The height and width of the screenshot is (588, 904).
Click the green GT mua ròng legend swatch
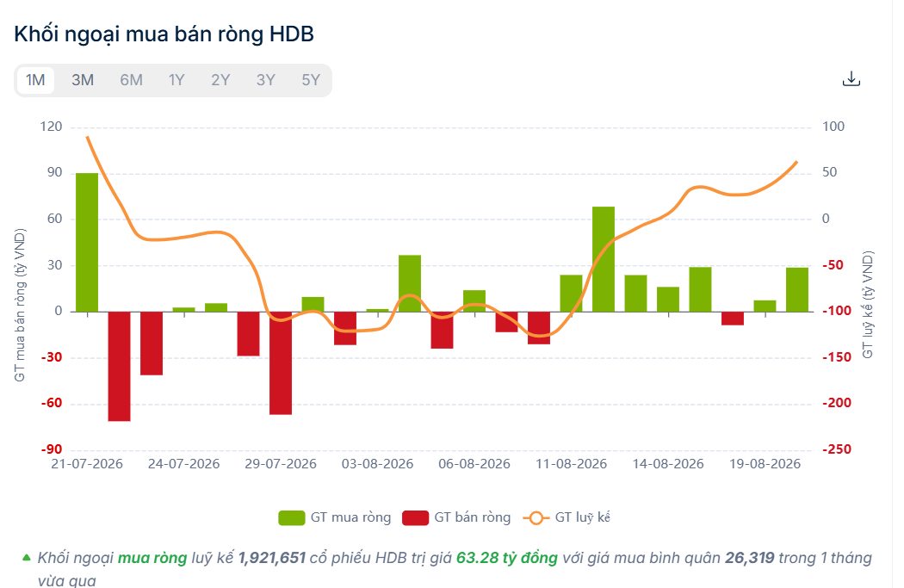tap(291, 517)
